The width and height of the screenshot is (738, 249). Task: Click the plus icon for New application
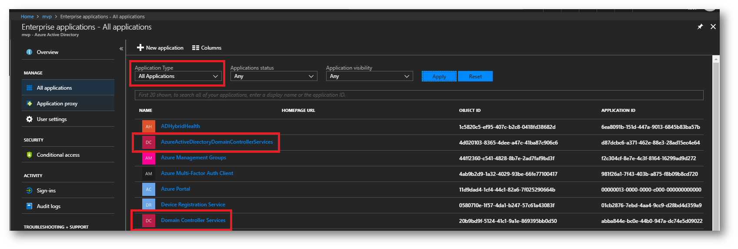click(140, 48)
